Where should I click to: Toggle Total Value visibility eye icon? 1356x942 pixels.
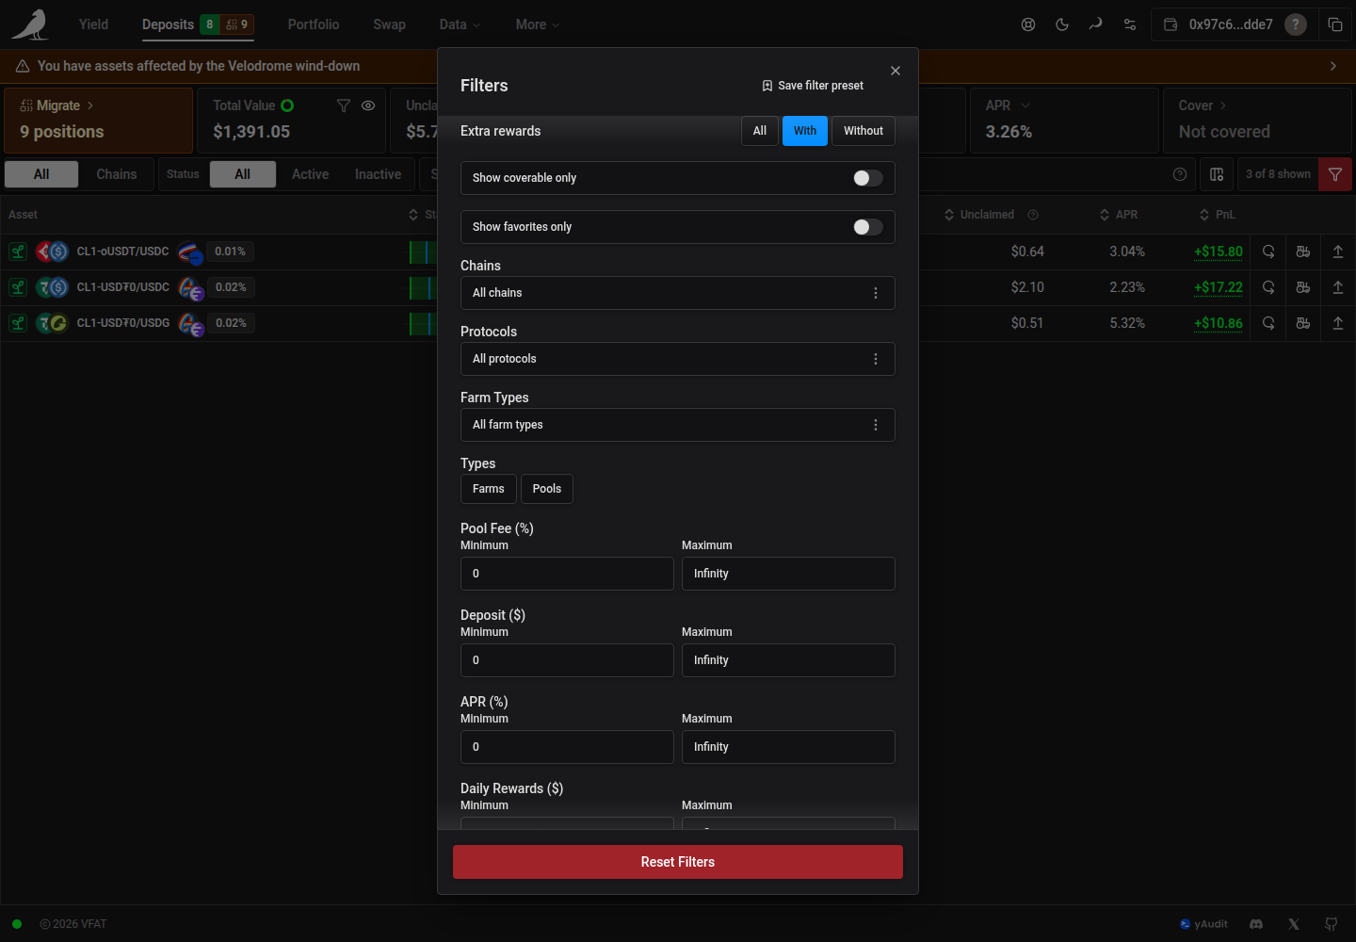point(368,106)
